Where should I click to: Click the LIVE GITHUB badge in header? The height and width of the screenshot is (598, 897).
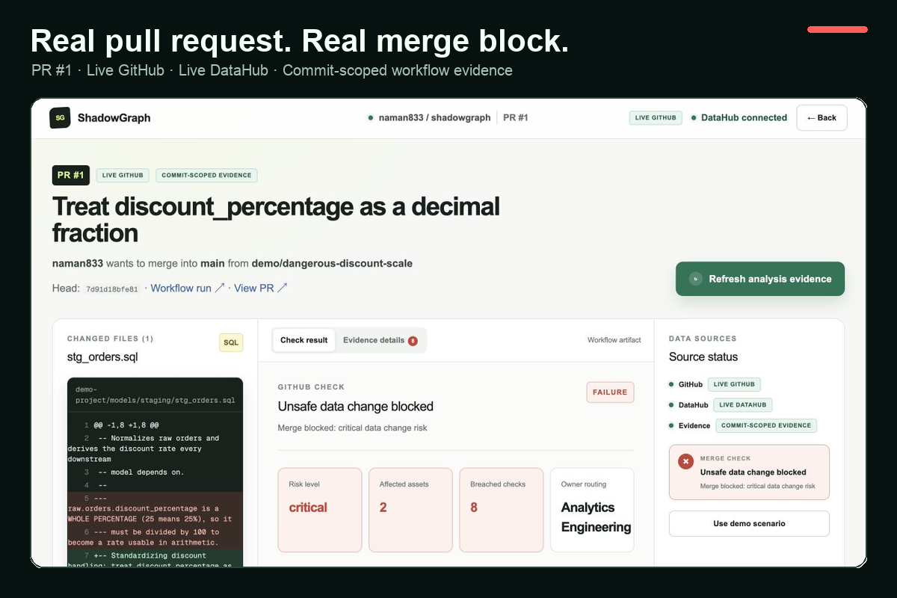[656, 117]
